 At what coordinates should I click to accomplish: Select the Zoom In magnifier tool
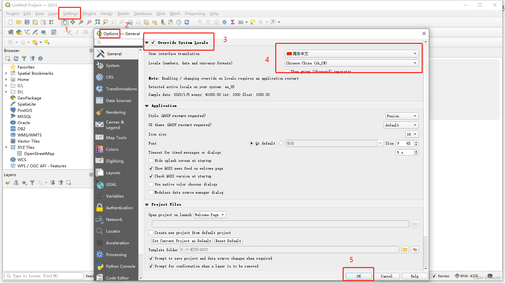click(81, 22)
